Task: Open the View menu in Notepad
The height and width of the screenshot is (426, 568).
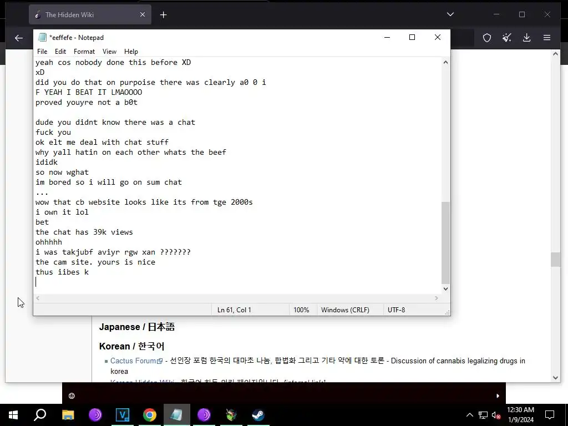Action: [109, 52]
